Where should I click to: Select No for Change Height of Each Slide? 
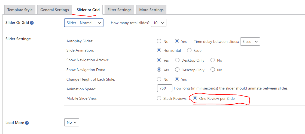159,79
